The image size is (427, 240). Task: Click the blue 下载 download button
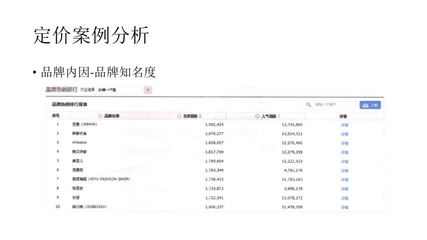(370, 105)
